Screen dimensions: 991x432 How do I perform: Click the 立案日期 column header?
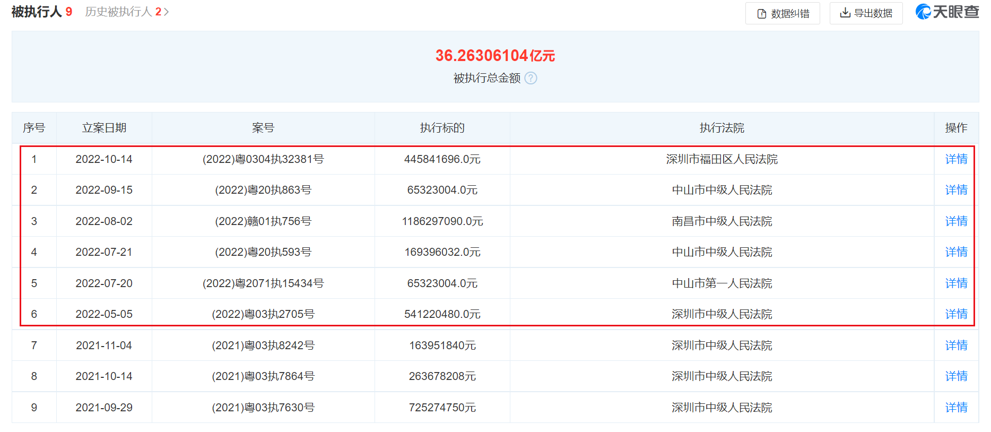coord(104,128)
